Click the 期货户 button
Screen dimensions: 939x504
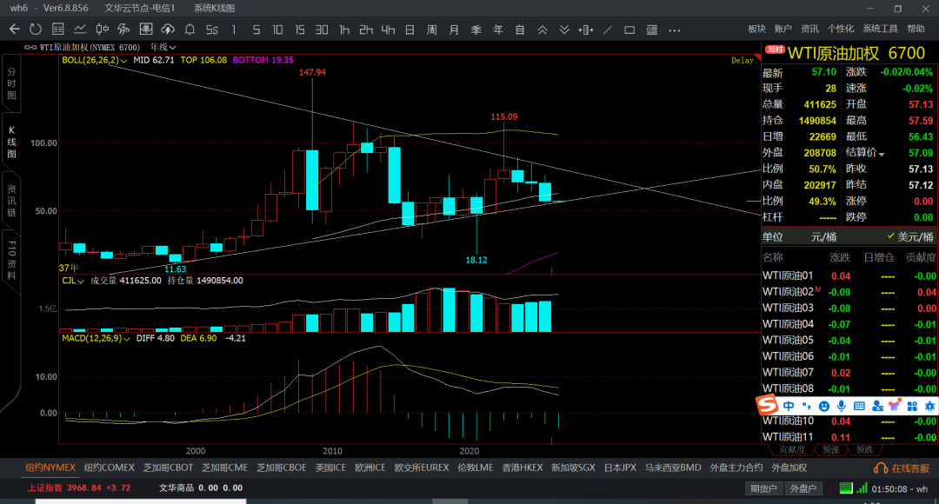pos(763,488)
